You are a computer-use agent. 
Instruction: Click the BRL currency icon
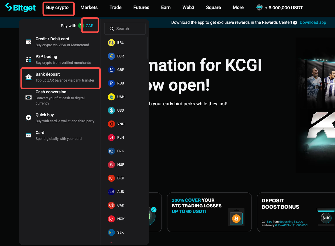point(111,43)
